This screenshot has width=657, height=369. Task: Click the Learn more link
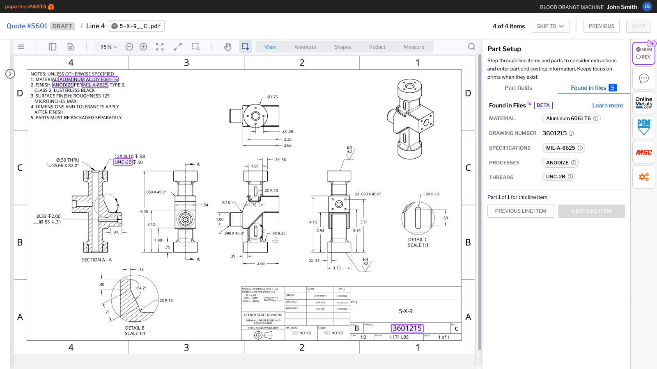pyautogui.click(x=607, y=105)
